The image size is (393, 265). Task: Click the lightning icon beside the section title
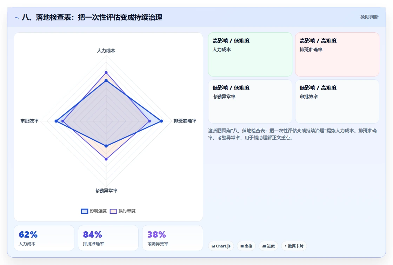(17, 18)
